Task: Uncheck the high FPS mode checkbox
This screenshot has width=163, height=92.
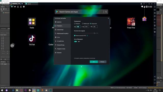Action: point(75,36)
